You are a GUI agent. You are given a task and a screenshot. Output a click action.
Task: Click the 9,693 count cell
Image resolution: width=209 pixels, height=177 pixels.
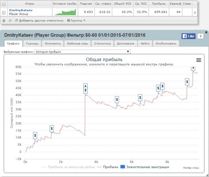88,12
